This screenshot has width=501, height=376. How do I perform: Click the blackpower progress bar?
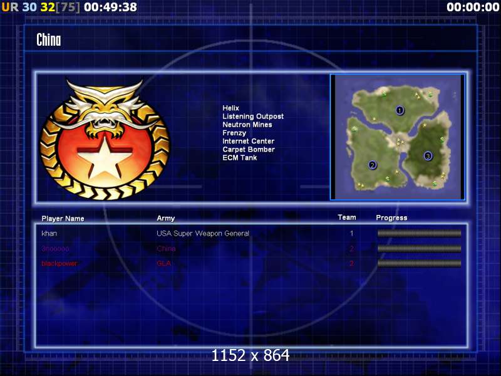[419, 263]
